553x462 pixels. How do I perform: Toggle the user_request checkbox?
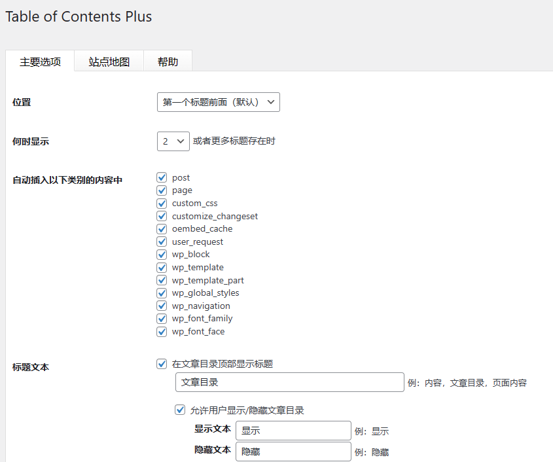[162, 241]
